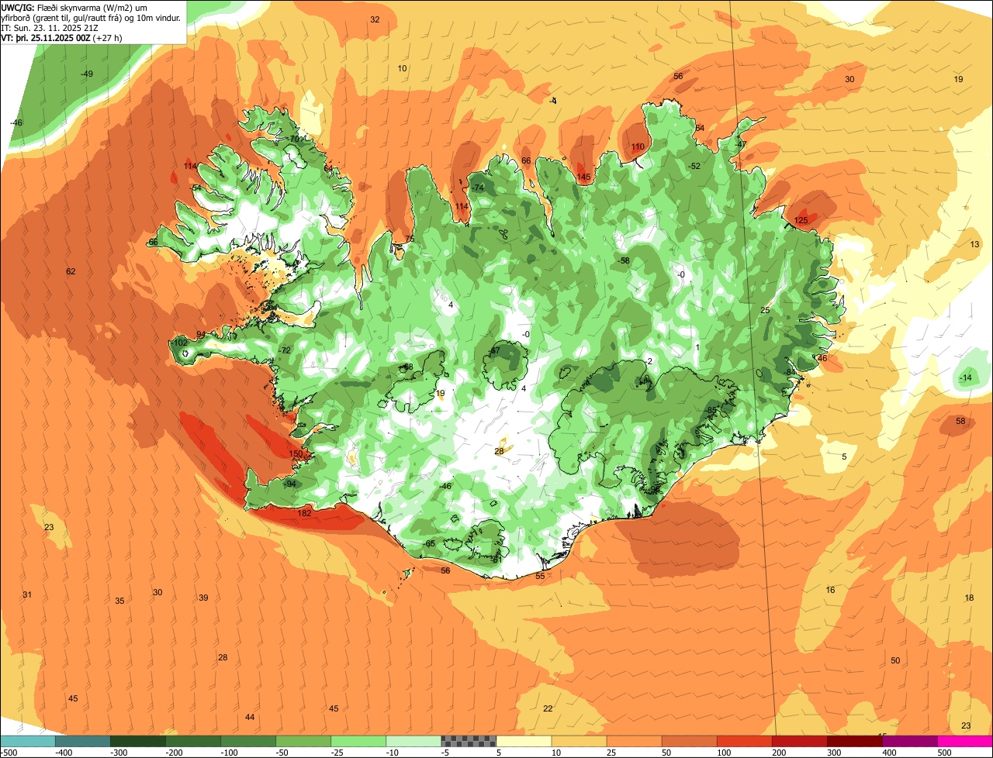Click the 22 value at bottom center
The width and height of the screenshot is (993, 758).
point(548,709)
